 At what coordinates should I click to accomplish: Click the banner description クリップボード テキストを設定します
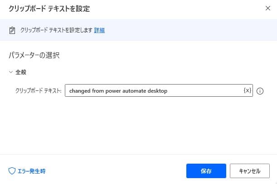pyautogui.click(x=56, y=30)
